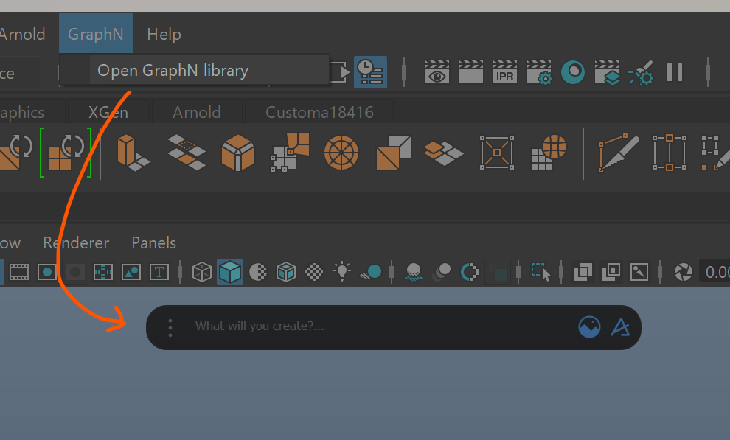Toggle viewport shadows icon

point(371,272)
